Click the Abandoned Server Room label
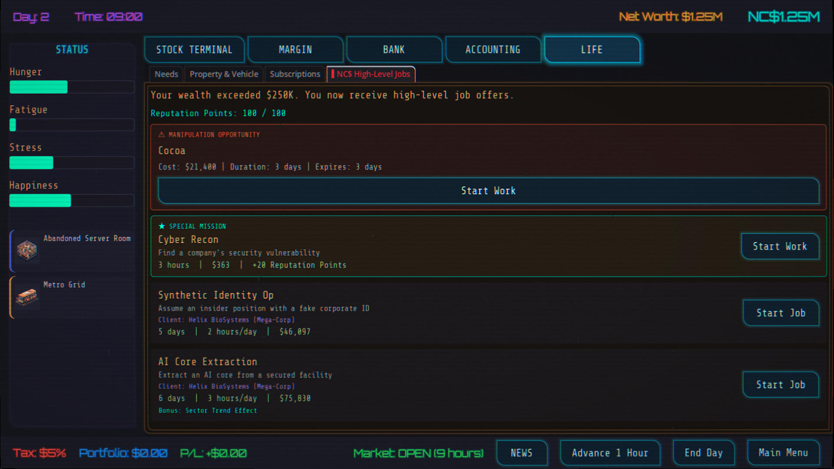Viewport: 834px width, 469px height. (87, 238)
